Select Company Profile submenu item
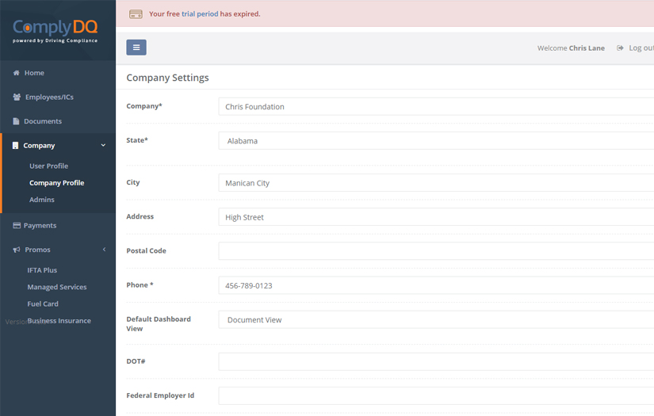Image resolution: width=654 pixels, height=416 pixels. click(x=57, y=183)
